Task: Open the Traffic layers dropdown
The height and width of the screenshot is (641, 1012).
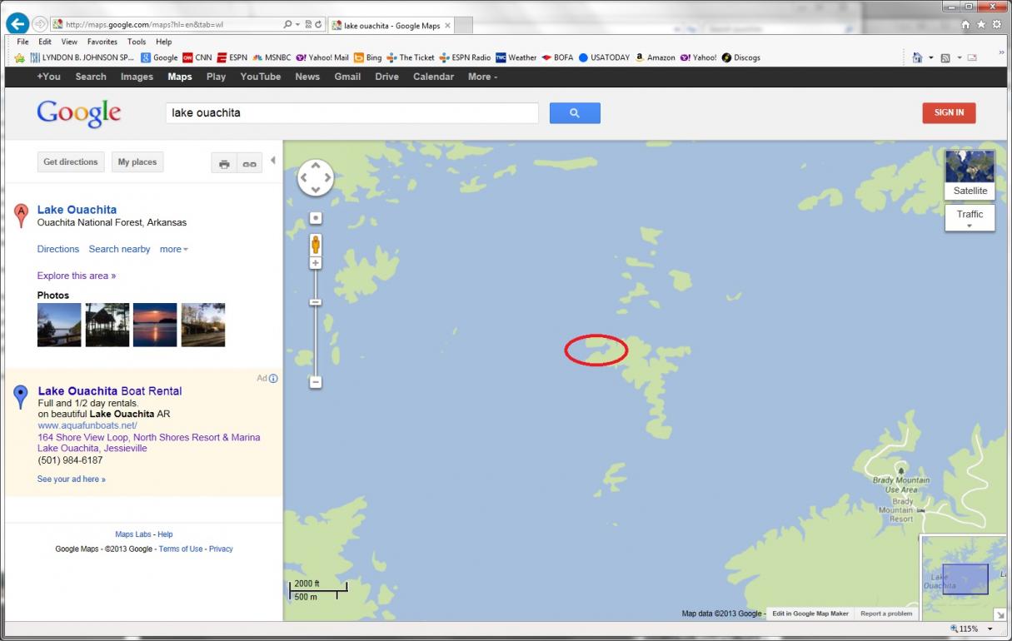Action: coord(970,218)
